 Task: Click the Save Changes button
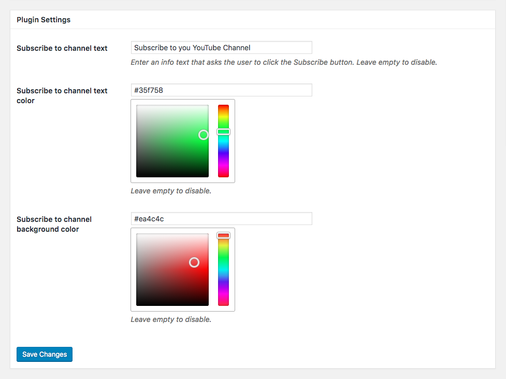click(x=45, y=354)
